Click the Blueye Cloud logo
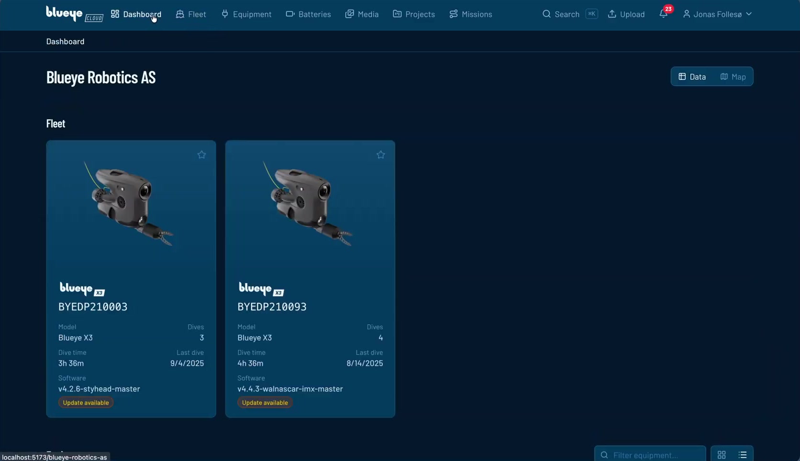 click(x=74, y=14)
